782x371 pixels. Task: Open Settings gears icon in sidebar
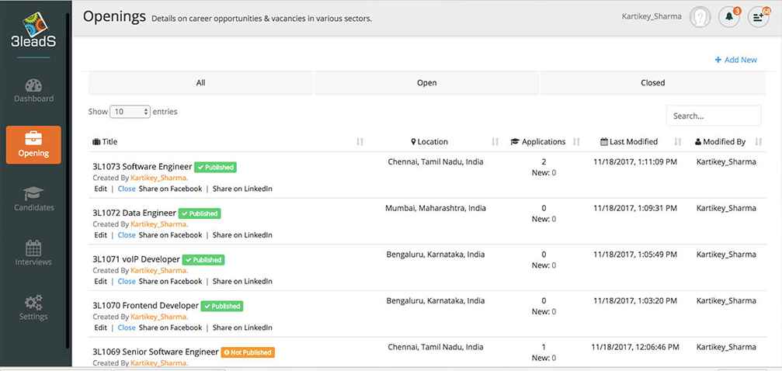tap(33, 303)
